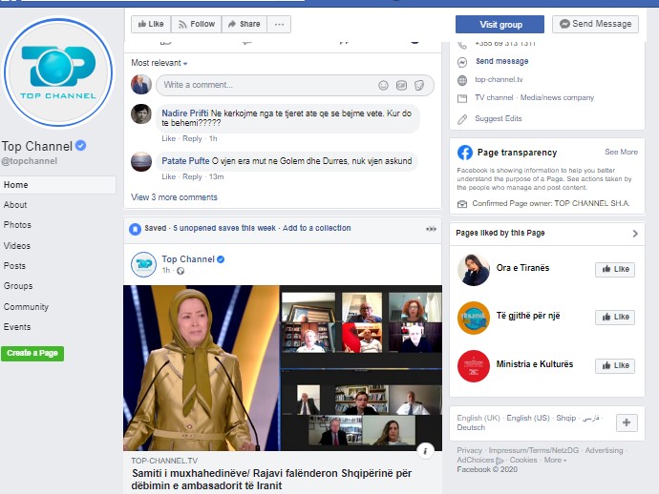
Task: Click the plus icon for more languages
Action: tap(627, 422)
